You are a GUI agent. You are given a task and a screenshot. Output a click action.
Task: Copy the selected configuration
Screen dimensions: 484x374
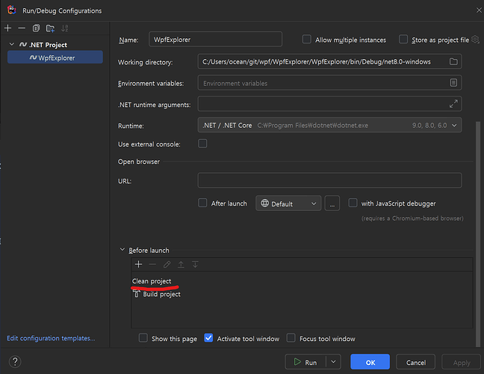tap(35, 28)
